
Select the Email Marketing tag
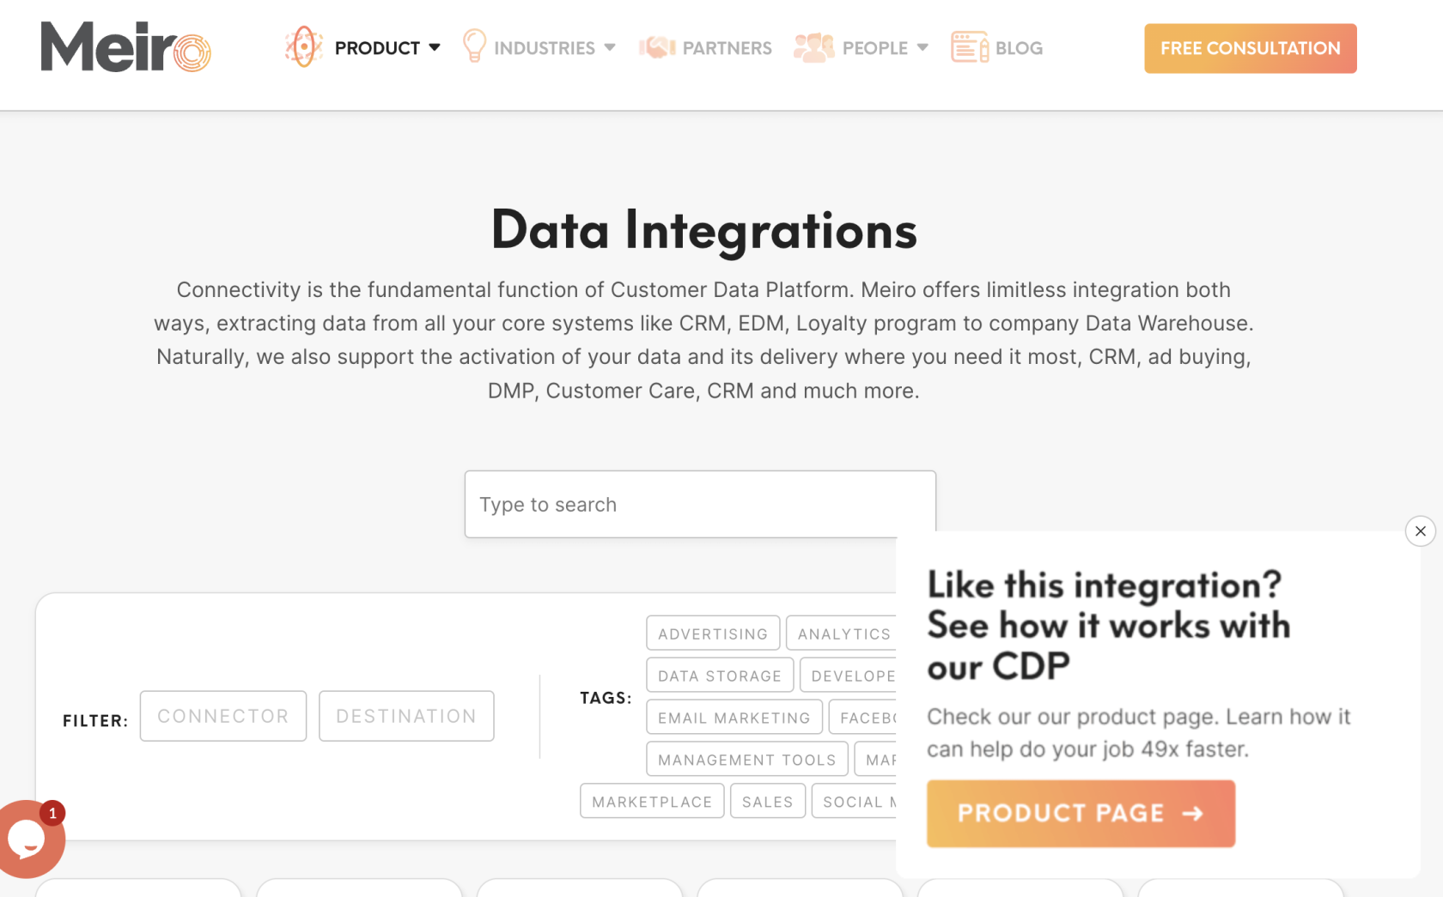pos(734,718)
